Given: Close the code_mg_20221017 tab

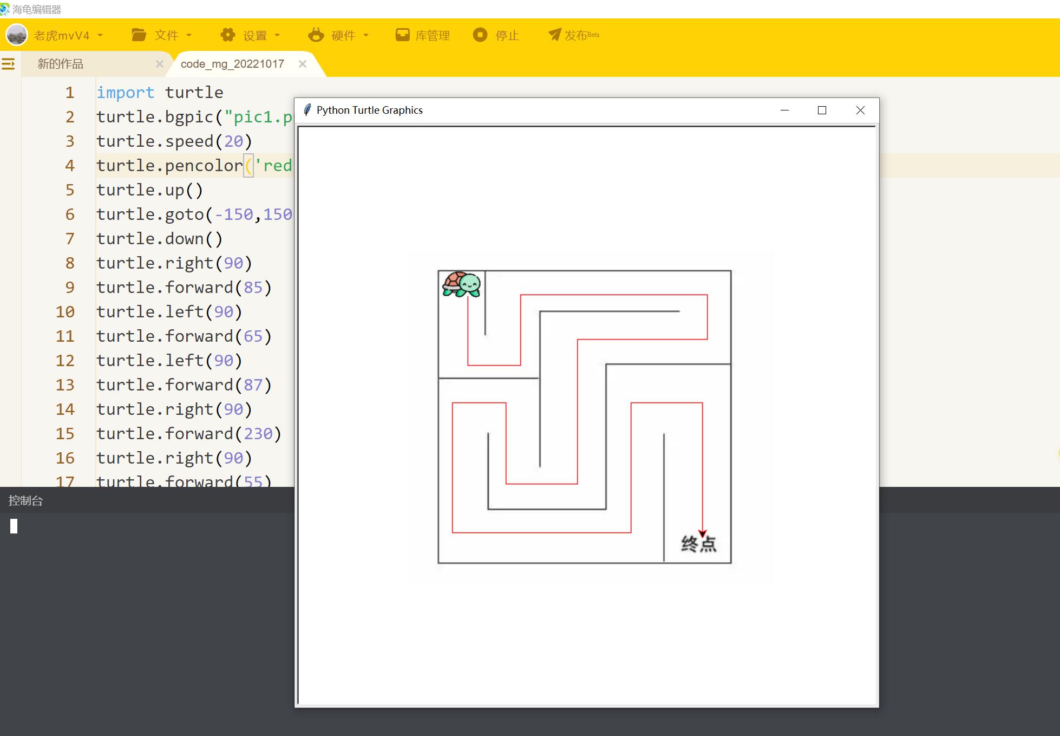Looking at the screenshot, I should (303, 64).
